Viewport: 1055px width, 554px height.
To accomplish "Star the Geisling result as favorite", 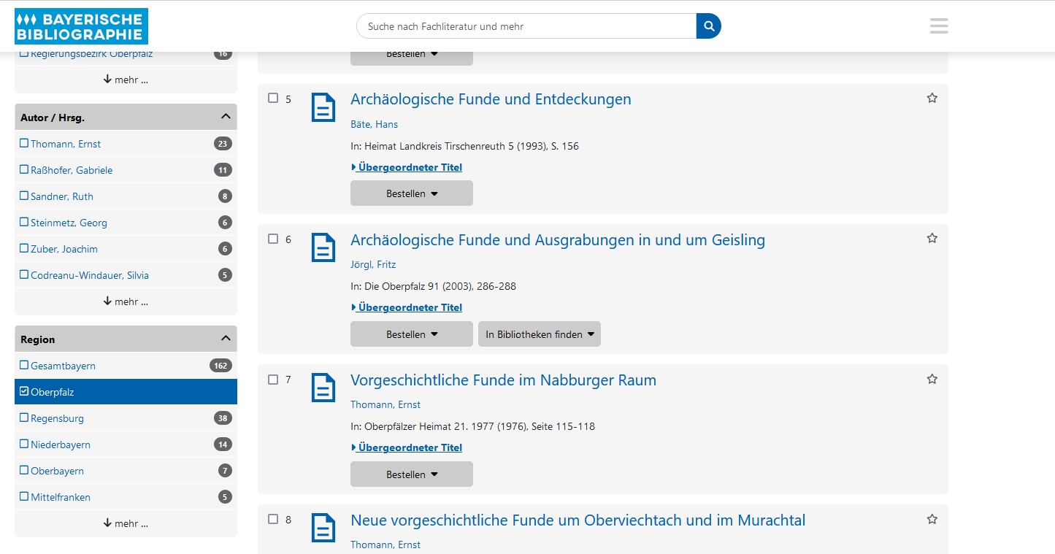I will pyautogui.click(x=932, y=238).
